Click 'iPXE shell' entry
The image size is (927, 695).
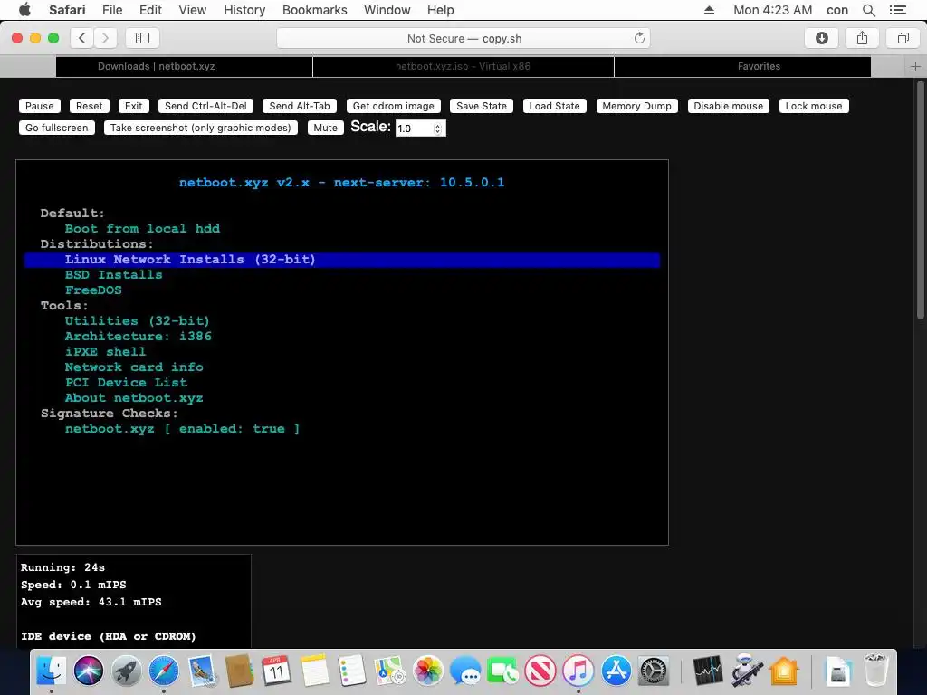tap(105, 352)
